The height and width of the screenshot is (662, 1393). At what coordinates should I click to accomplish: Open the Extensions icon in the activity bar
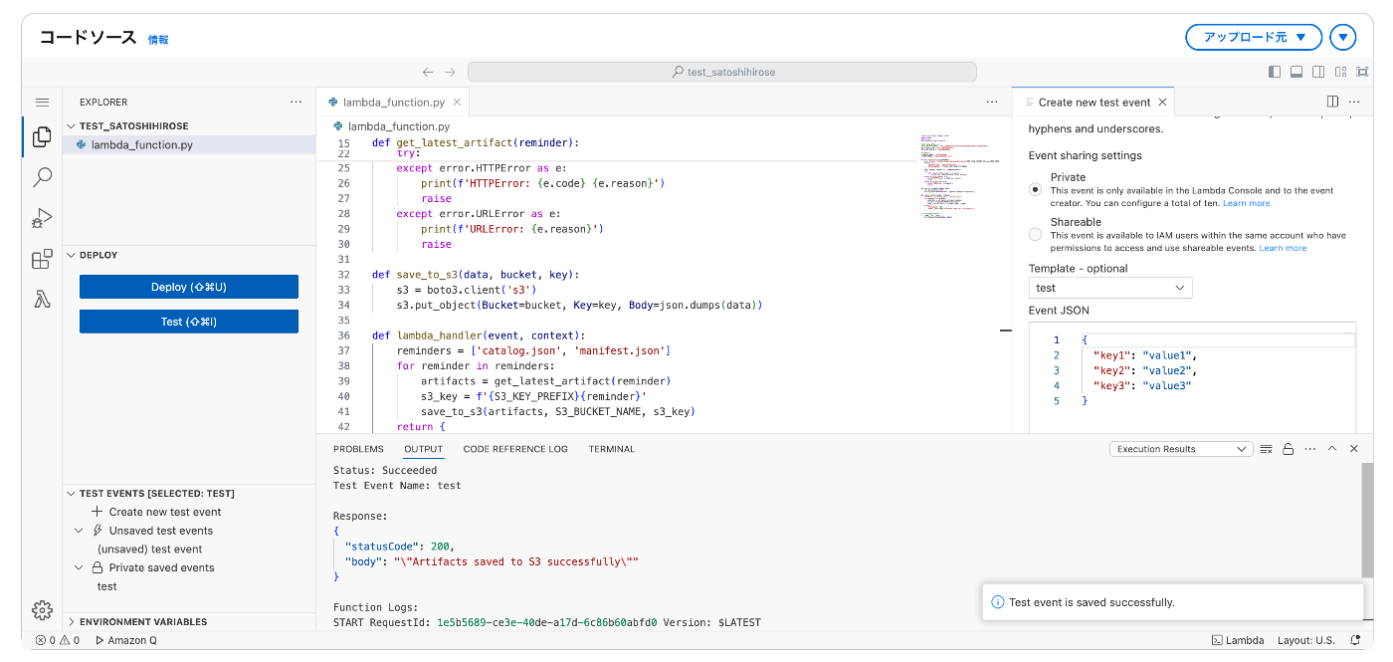coord(42,260)
